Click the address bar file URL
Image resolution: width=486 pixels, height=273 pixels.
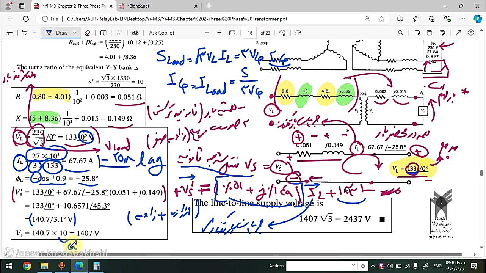[x=177, y=19]
